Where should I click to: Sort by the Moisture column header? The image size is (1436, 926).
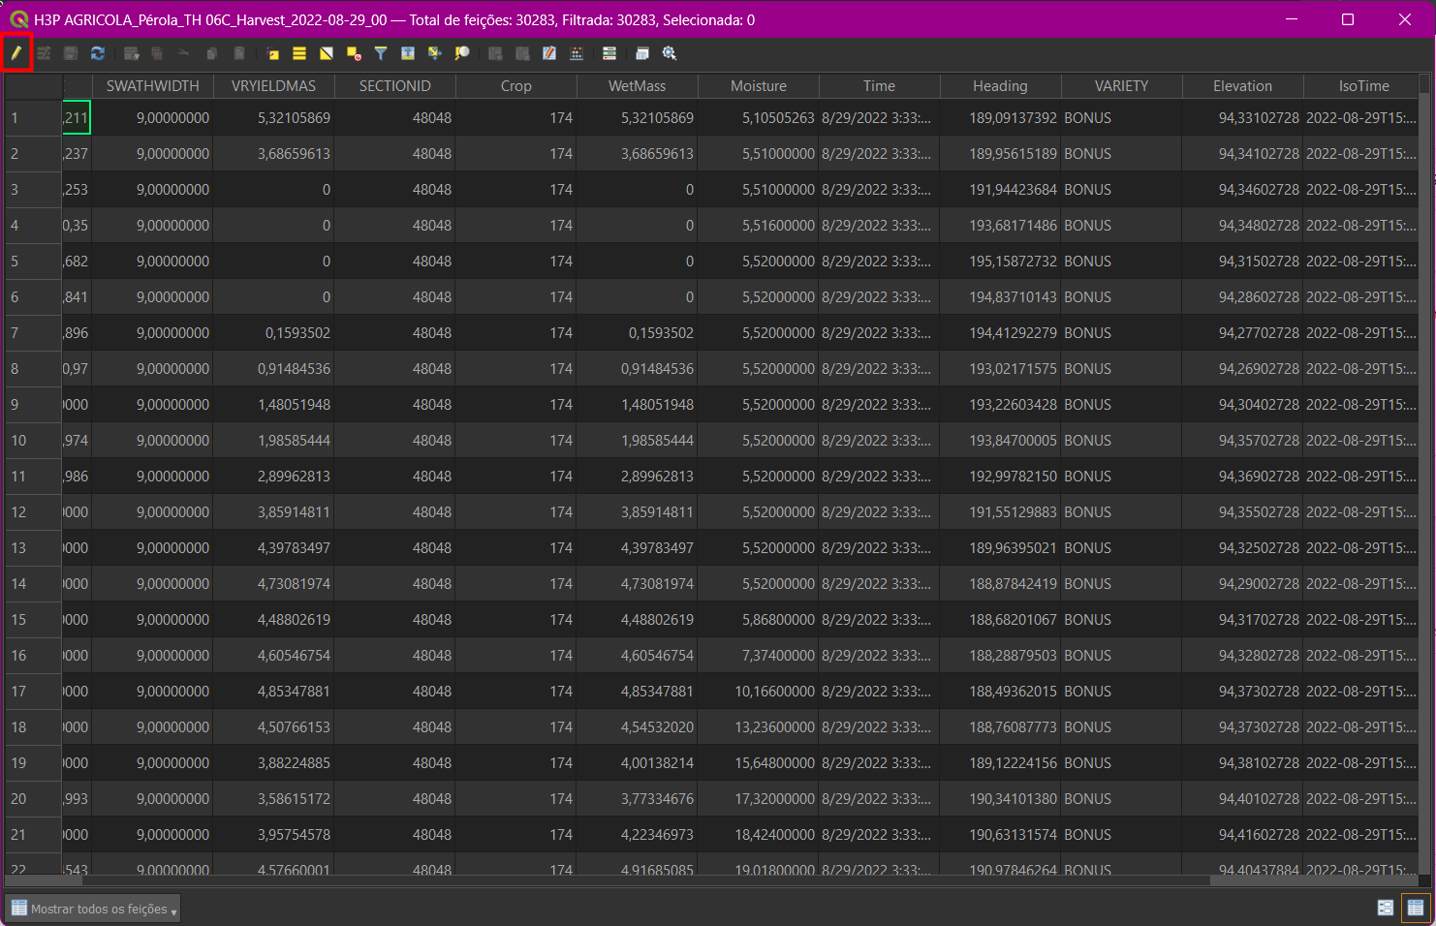click(x=759, y=86)
